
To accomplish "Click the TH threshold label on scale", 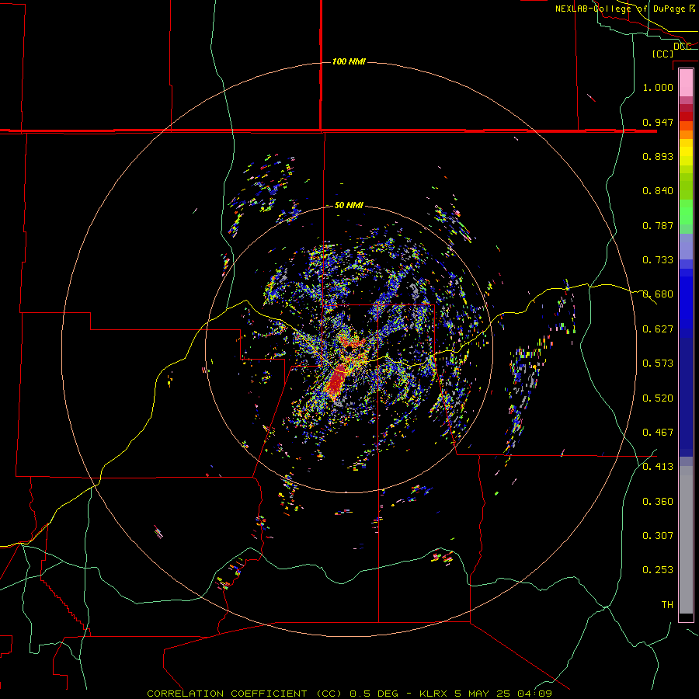I will click(667, 605).
